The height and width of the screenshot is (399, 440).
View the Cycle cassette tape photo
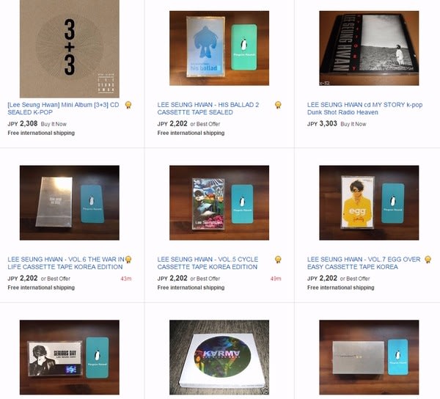219,202
